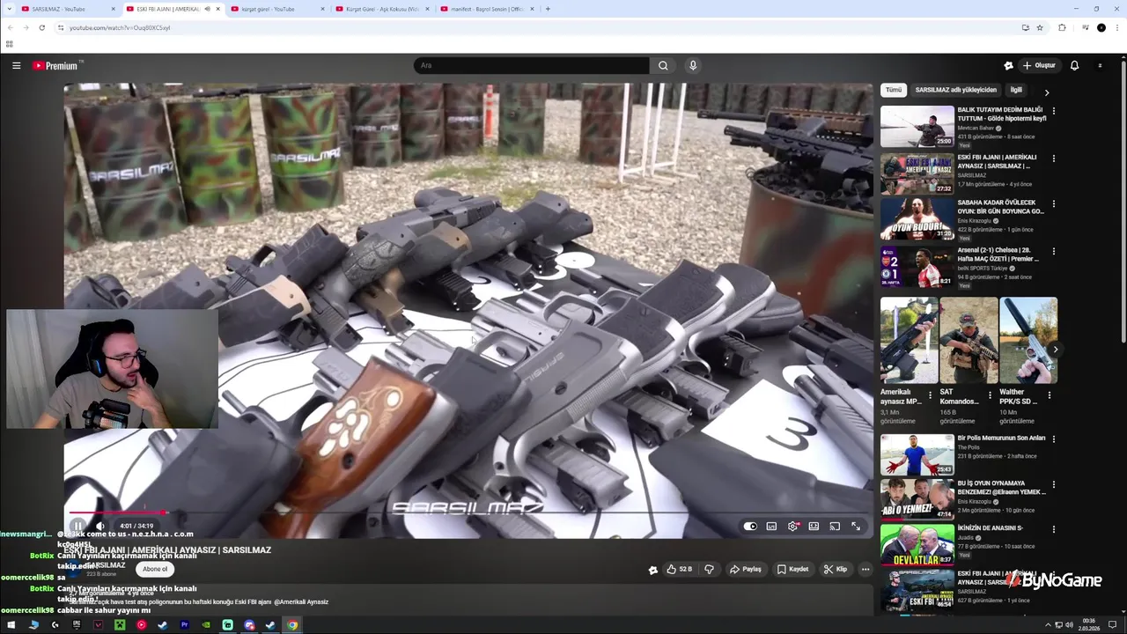
Task: Open the Oluştur create menu
Action: (x=1039, y=65)
